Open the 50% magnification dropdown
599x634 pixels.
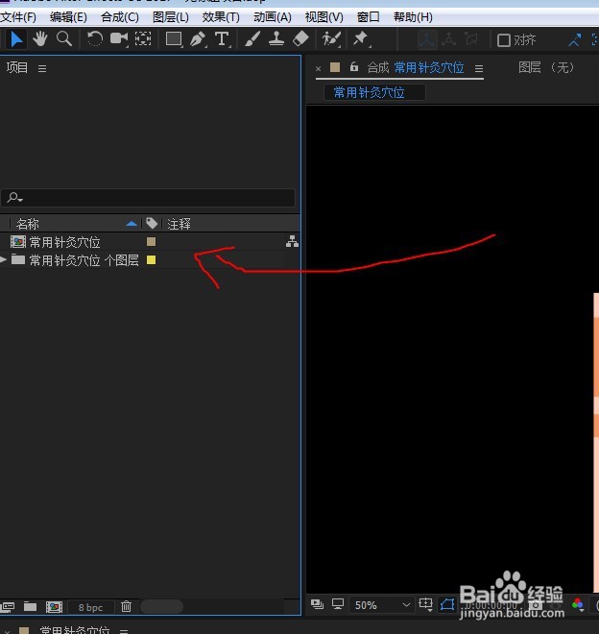pyautogui.click(x=381, y=605)
